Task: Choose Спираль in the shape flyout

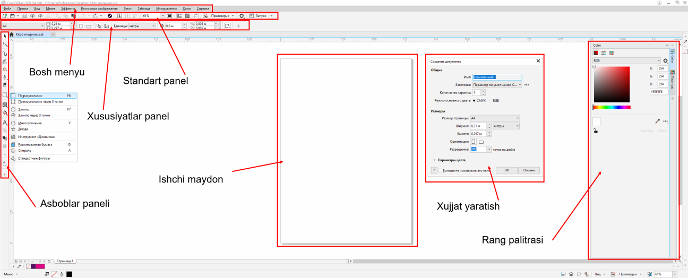Action: (44, 151)
